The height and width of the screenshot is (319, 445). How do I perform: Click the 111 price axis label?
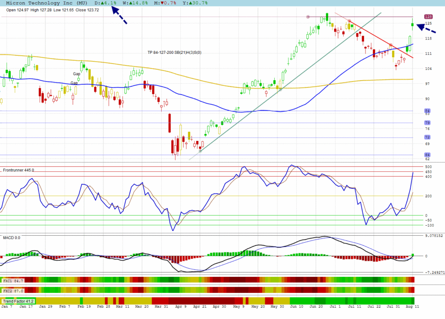point(428,53)
